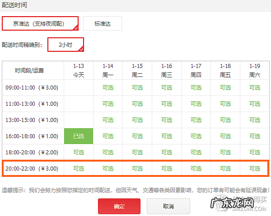
Task: Select 16:00-18:00 on 1-17 周四
Action: 196,136
